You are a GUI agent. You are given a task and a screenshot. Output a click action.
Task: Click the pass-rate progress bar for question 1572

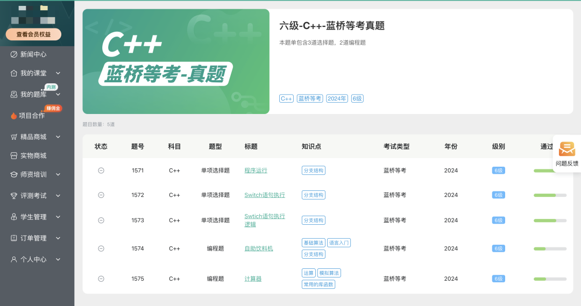(x=550, y=195)
